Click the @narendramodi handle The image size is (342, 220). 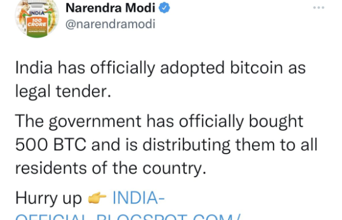click(x=110, y=24)
